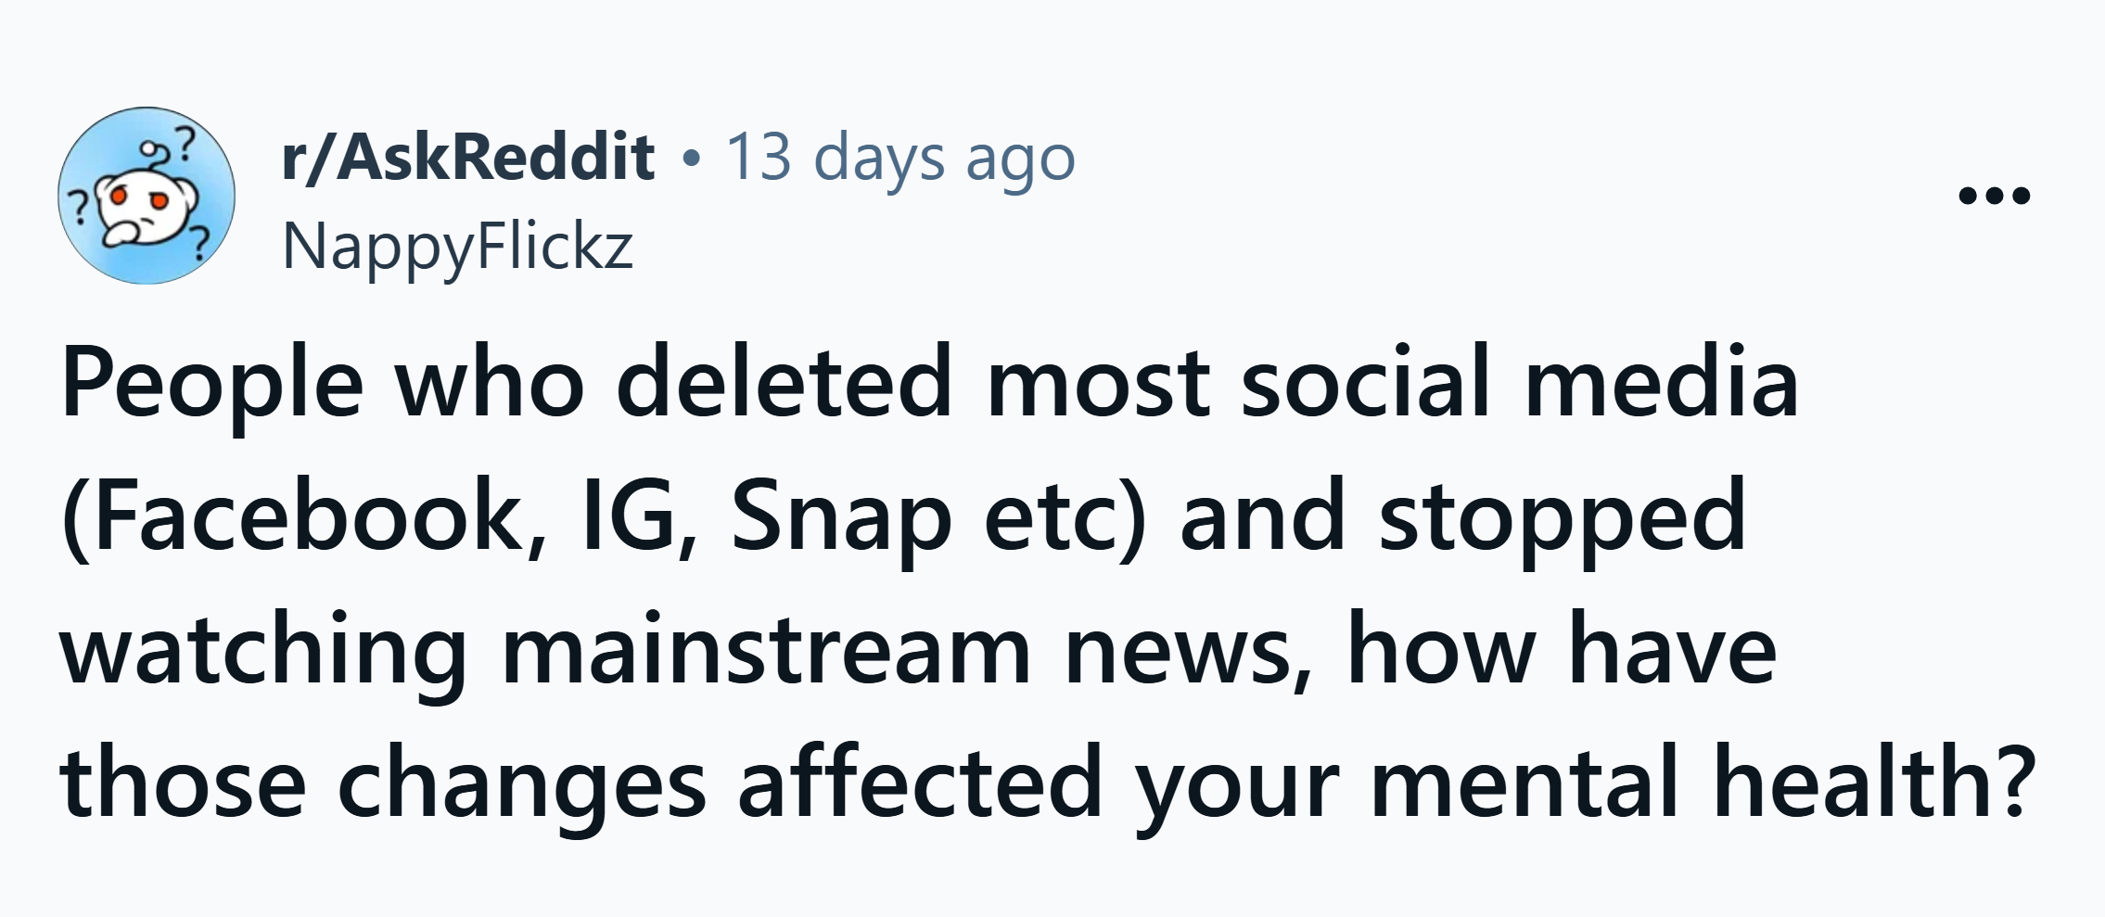Screen dimensions: 2105x917
Task: Open the three-dot post options menu
Action: (x=1994, y=196)
